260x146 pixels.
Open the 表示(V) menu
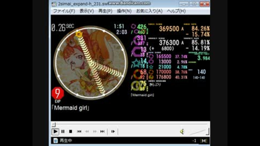(87, 11)
